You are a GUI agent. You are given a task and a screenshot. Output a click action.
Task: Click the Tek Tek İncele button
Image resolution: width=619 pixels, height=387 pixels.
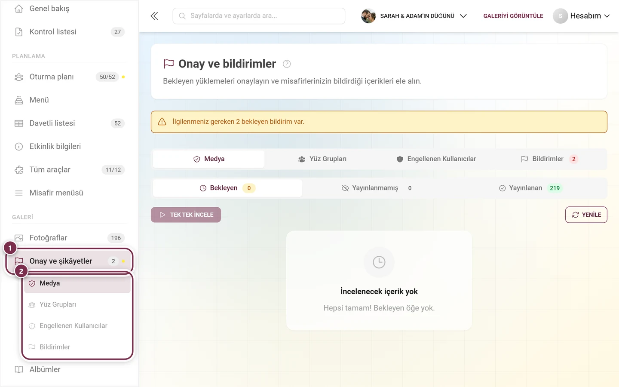pyautogui.click(x=186, y=215)
